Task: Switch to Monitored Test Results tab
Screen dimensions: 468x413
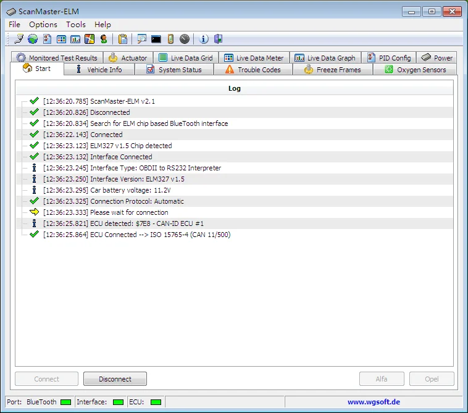Action: click(57, 57)
